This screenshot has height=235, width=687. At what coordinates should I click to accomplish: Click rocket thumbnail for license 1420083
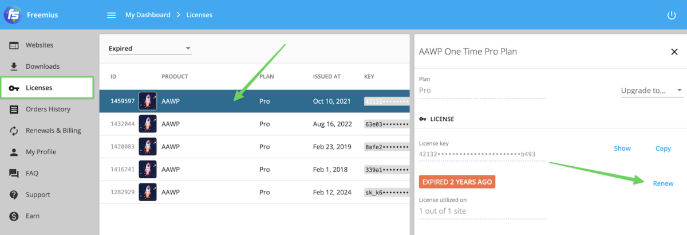[148, 147]
